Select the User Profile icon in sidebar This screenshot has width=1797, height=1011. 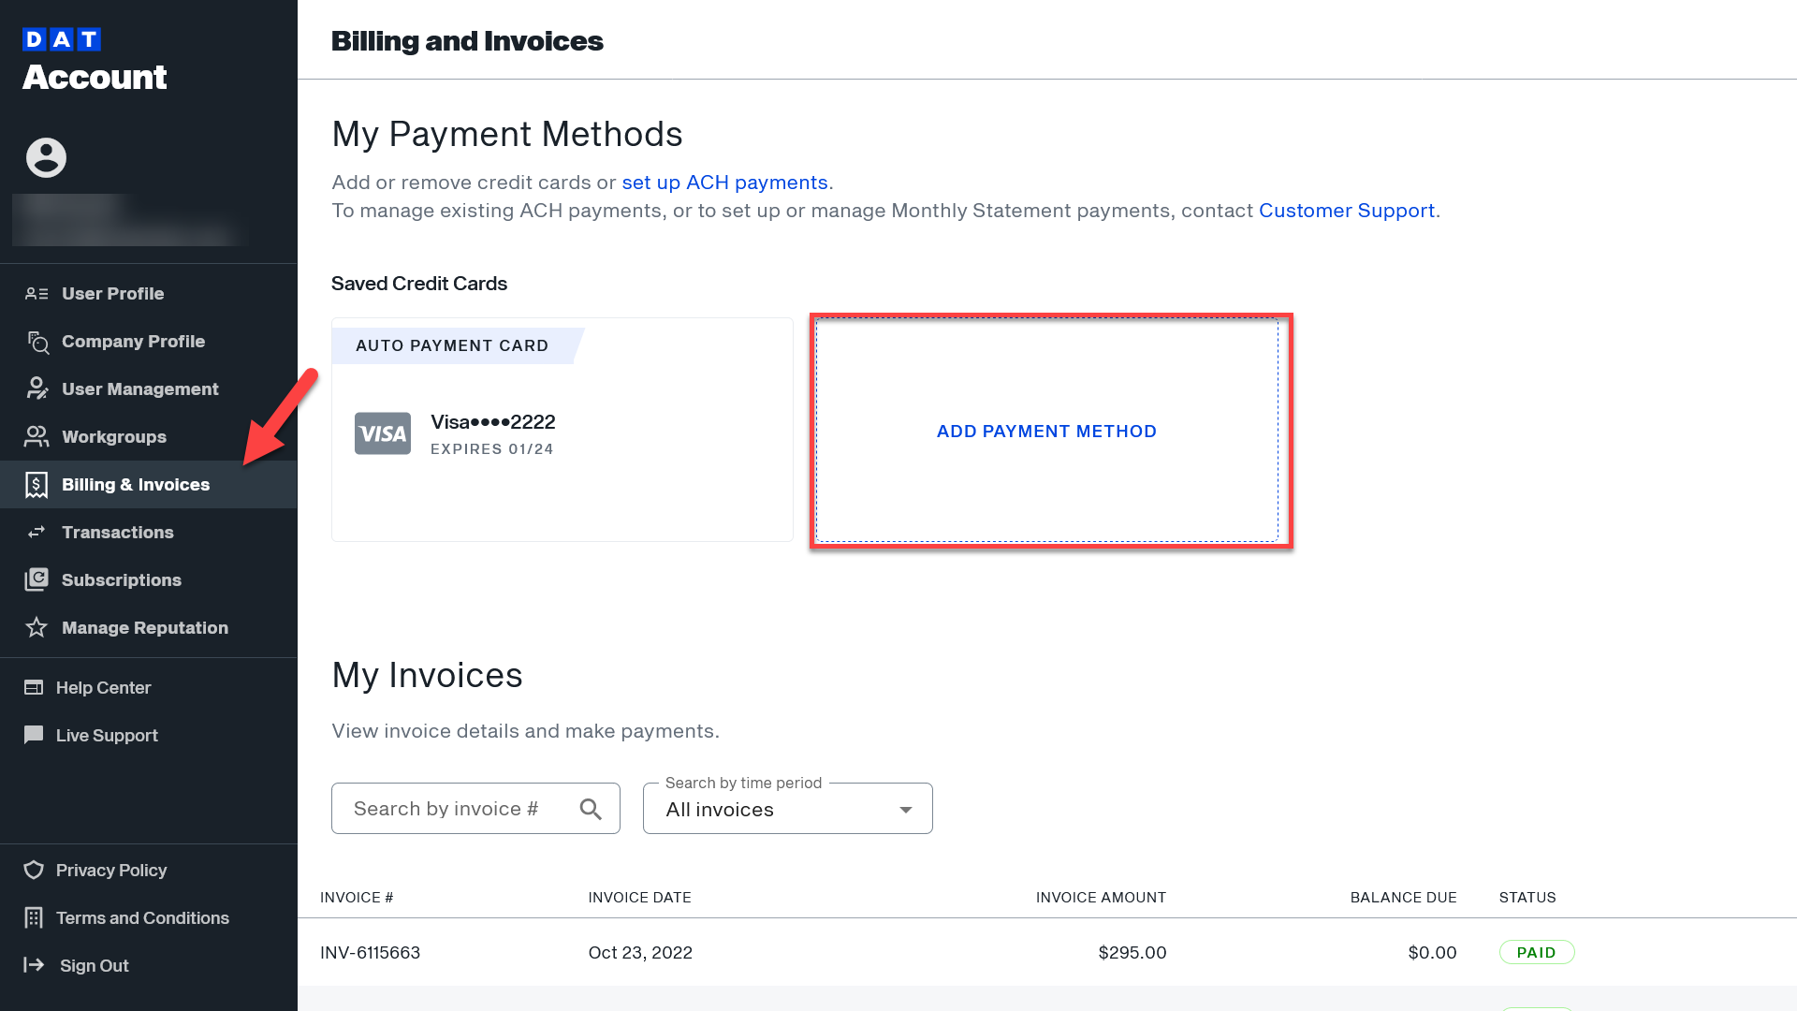(37, 293)
